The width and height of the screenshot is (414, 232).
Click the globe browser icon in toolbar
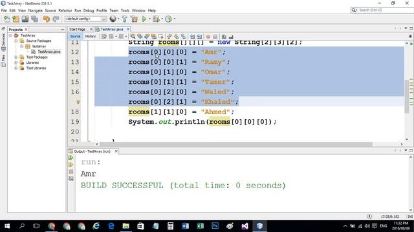point(113,19)
